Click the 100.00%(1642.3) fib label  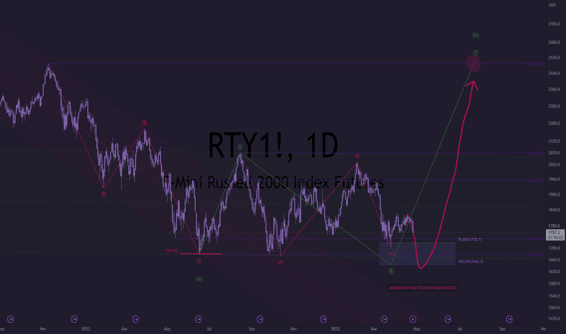[470, 261]
